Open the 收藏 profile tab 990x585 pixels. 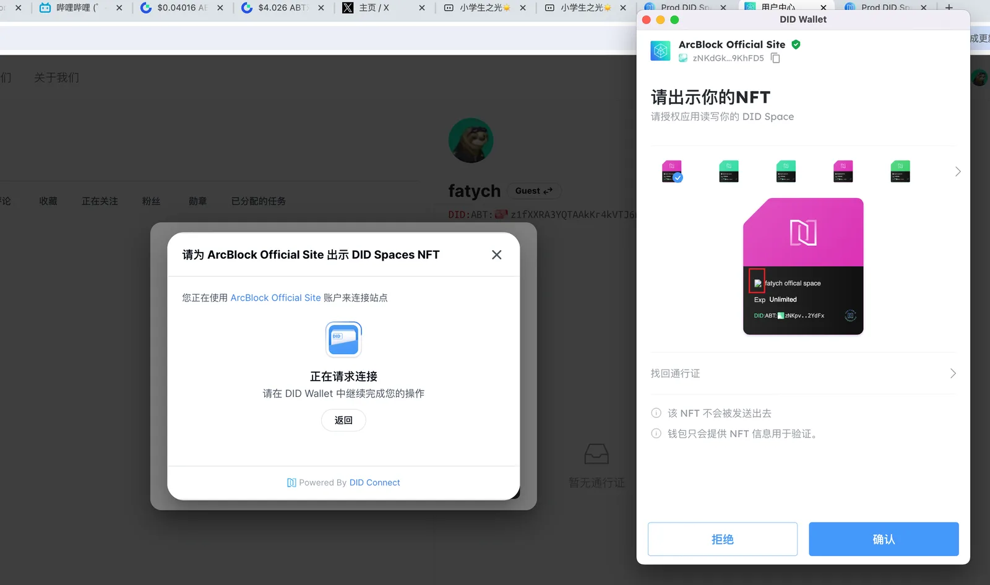coord(48,201)
